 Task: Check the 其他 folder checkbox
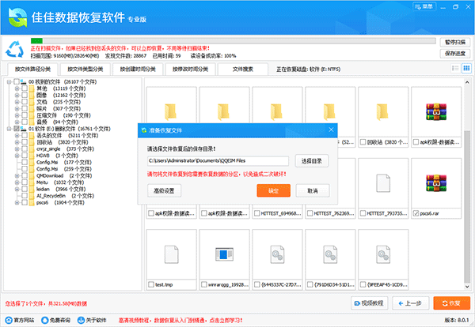click(x=25, y=88)
